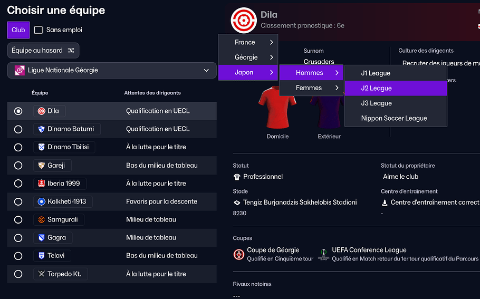Click the Coupe de Géorgie trophy icon
The image size is (480, 299).
(x=239, y=255)
